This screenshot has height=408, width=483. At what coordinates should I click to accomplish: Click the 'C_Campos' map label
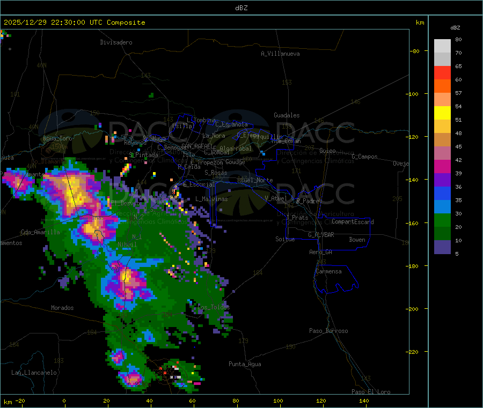[364, 157]
